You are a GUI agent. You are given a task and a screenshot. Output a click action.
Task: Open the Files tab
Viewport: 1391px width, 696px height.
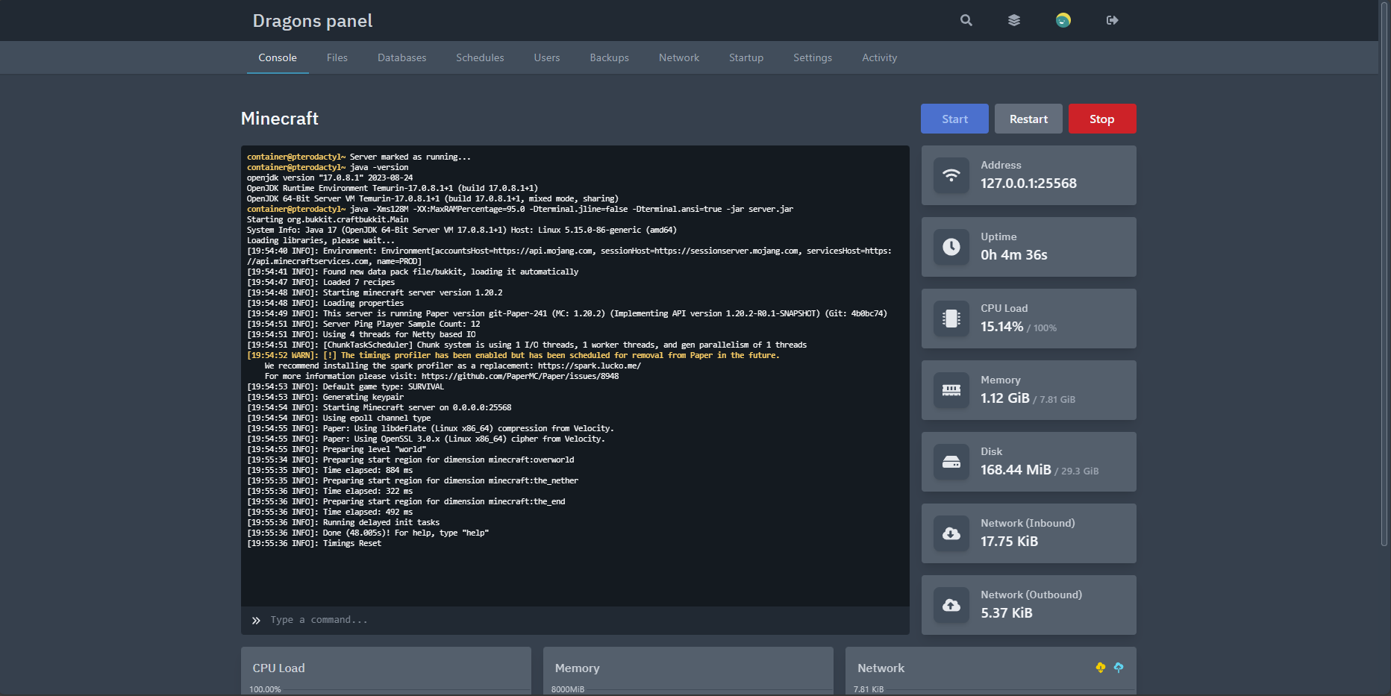[x=337, y=57]
